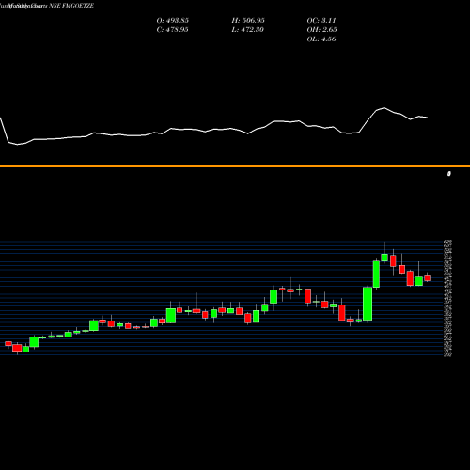
Task: Select the high price H: 506.95
Action: click(x=248, y=21)
